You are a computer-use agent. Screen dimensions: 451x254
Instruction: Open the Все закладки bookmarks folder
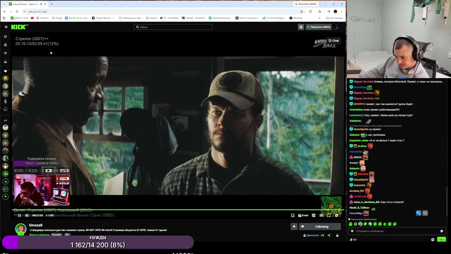(334, 18)
